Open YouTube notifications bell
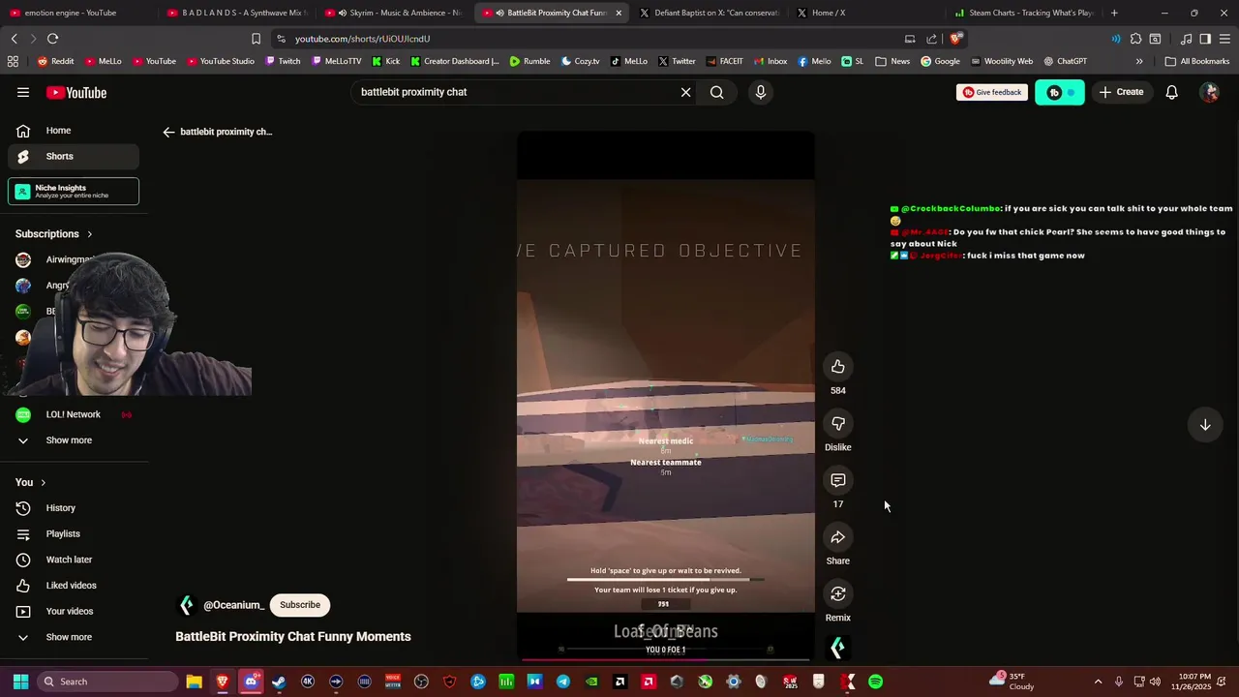The width and height of the screenshot is (1239, 697). (x=1171, y=92)
